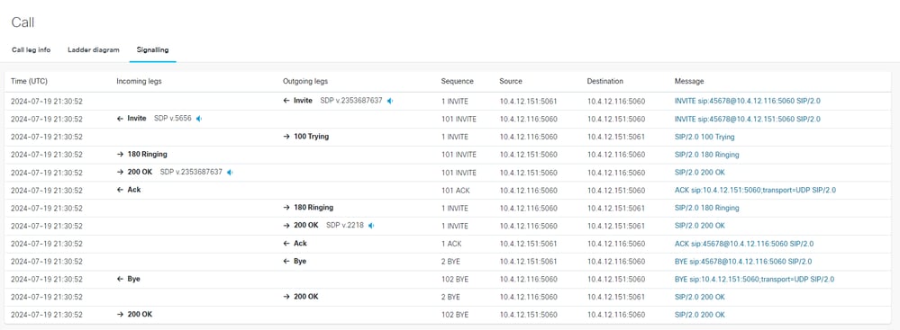Click speaker icon next to incoming 200 OK SDP
Image resolution: width=900 pixels, height=330 pixels.
point(230,172)
